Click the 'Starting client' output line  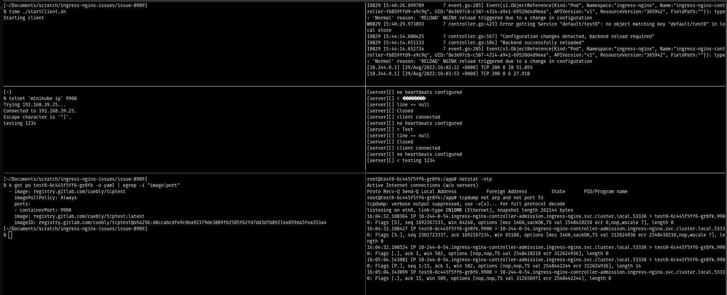pyautogui.click(x=24, y=18)
